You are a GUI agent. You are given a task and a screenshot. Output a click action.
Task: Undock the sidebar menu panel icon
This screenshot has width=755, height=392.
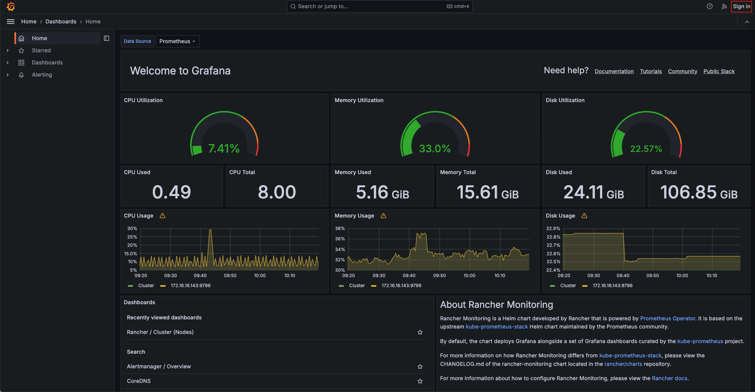(x=107, y=38)
